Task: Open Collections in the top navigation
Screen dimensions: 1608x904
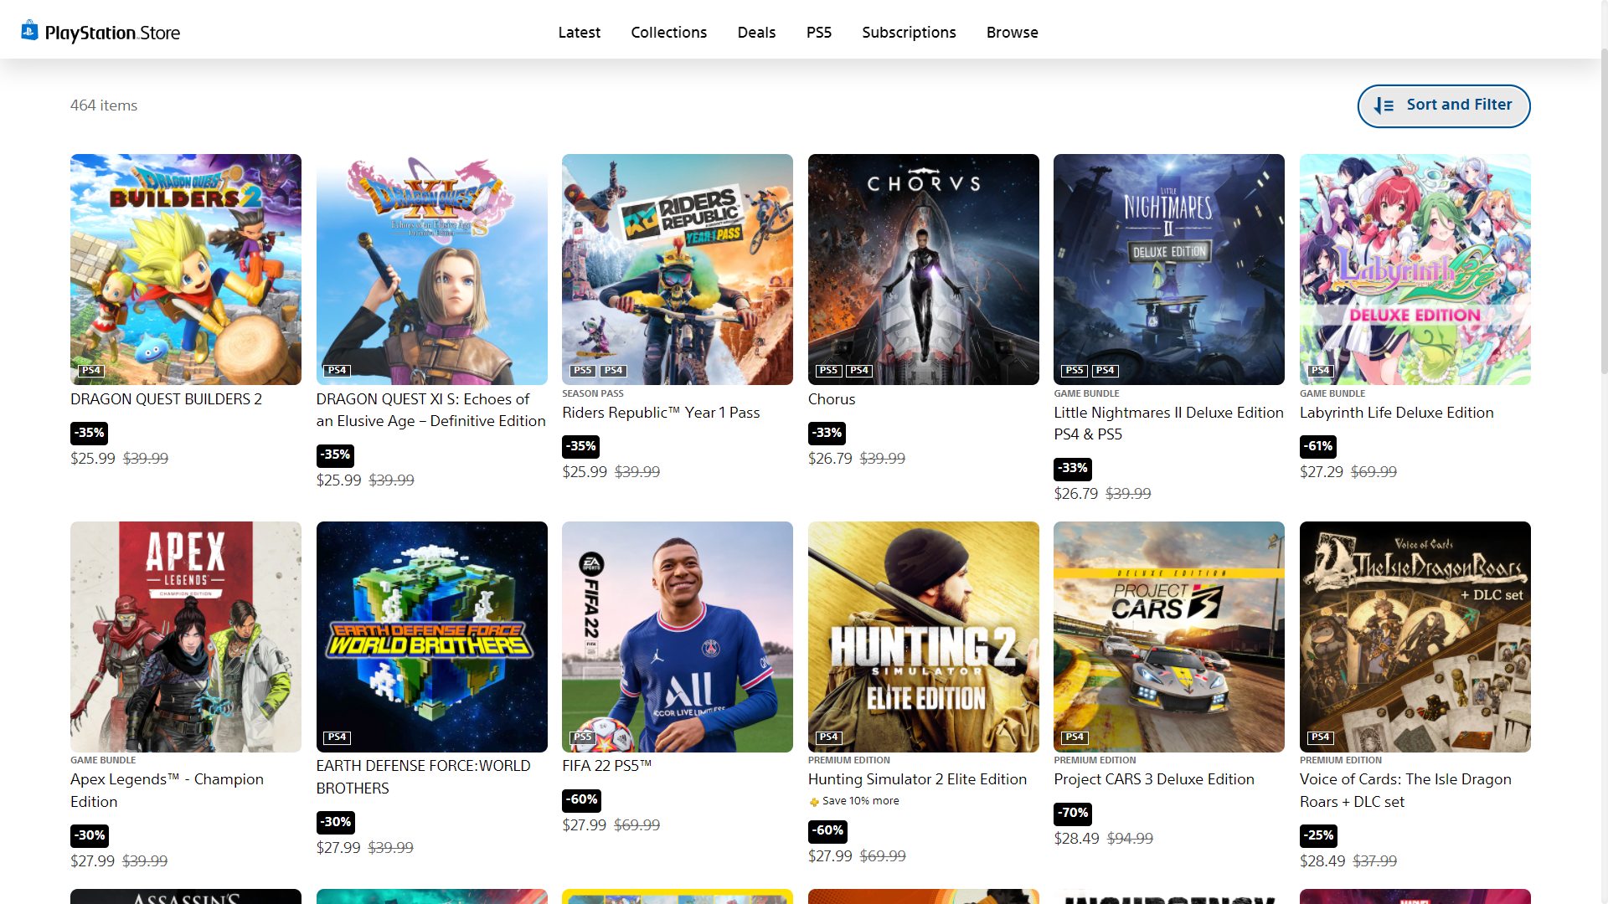Action: 668,32
